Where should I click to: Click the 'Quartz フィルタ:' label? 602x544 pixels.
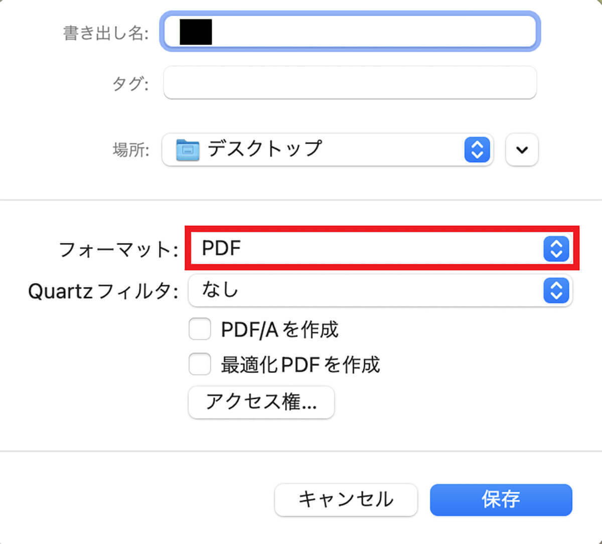pos(103,292)
